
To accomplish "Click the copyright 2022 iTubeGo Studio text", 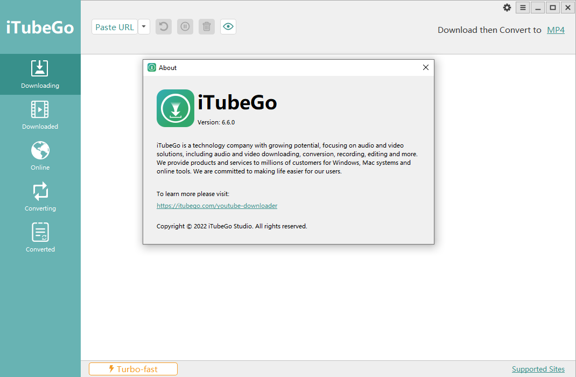I will click(x=232, y=226).
